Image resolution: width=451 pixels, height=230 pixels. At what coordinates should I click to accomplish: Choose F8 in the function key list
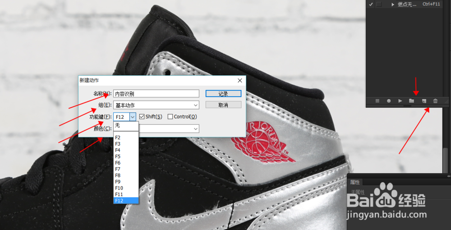tap(126, 176)
